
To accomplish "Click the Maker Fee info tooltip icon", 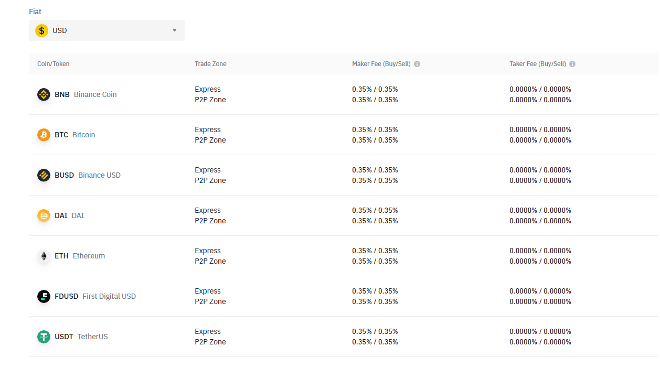I will (417, 63).
